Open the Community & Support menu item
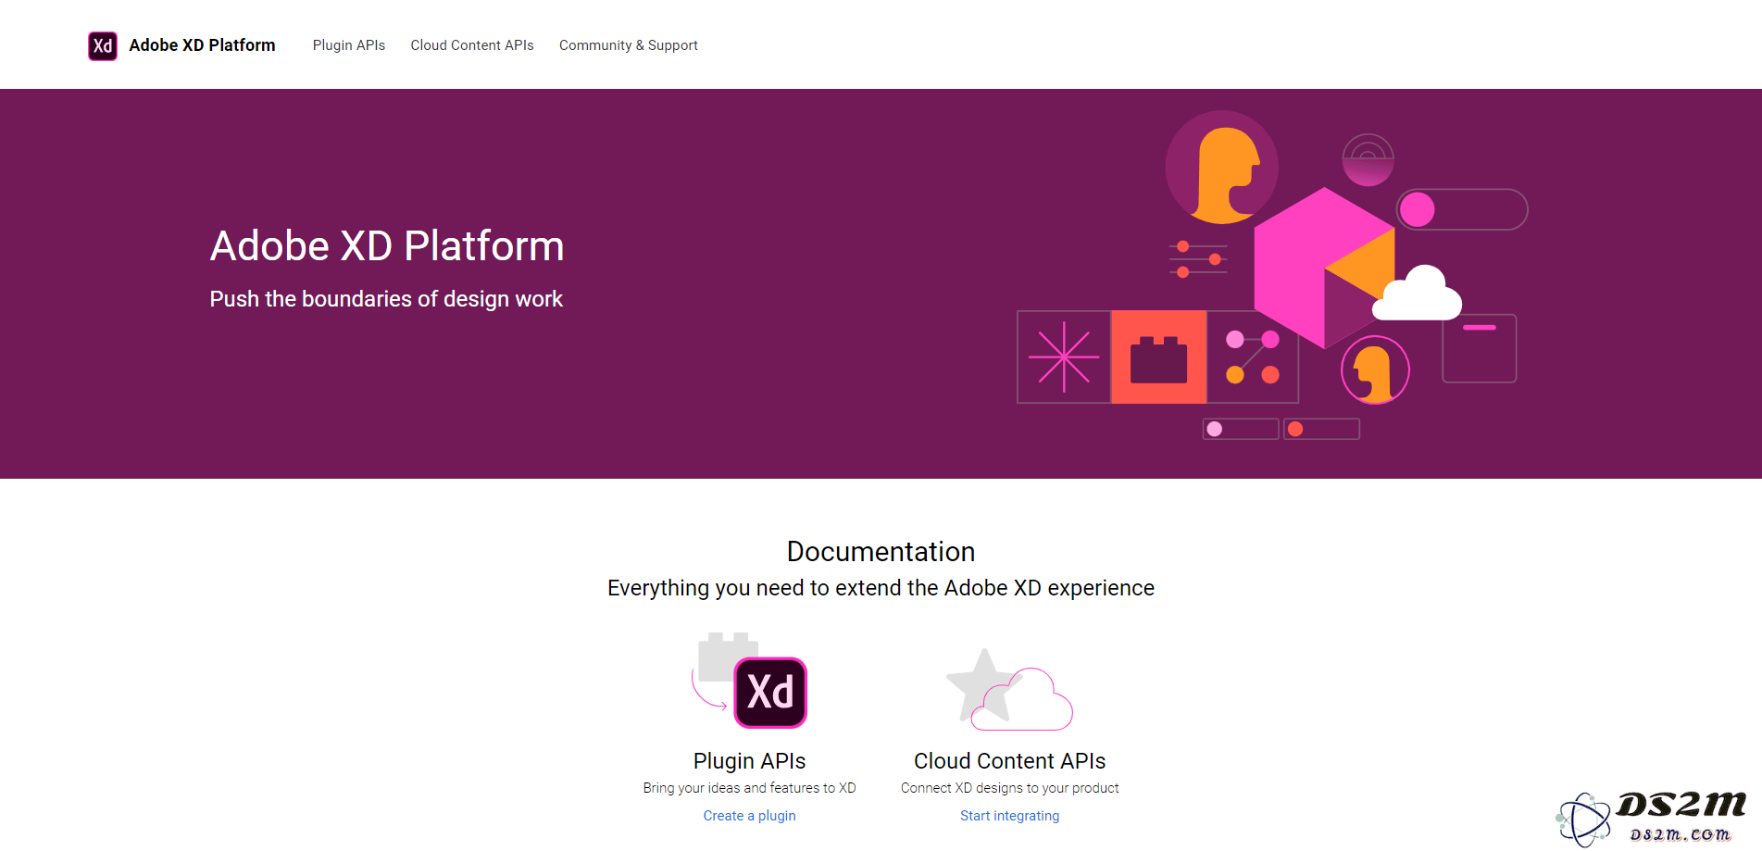This screenshot has height=851, width=1762. click(x=629, y=45)
